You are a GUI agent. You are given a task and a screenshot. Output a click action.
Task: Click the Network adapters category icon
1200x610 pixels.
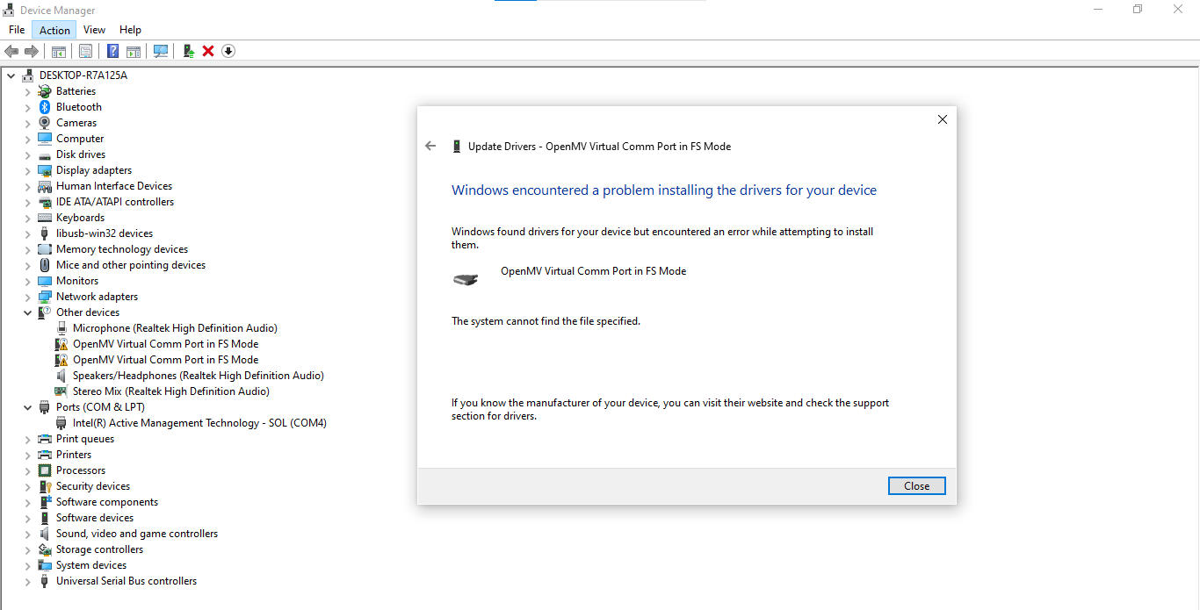(x=45, y=297)
